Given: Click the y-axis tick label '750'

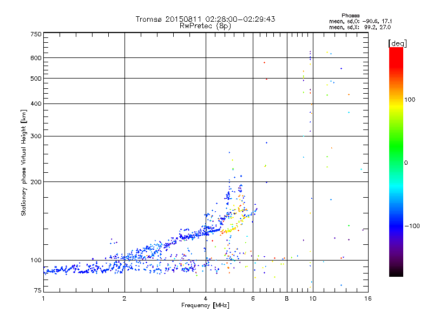Looking at the screenshot, I should click(x=36, y=34).
